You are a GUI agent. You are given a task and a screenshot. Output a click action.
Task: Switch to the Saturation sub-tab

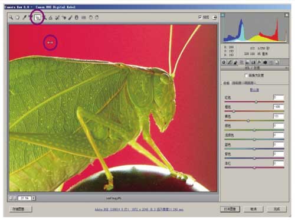pyautogui.click(x=237, y=83)
